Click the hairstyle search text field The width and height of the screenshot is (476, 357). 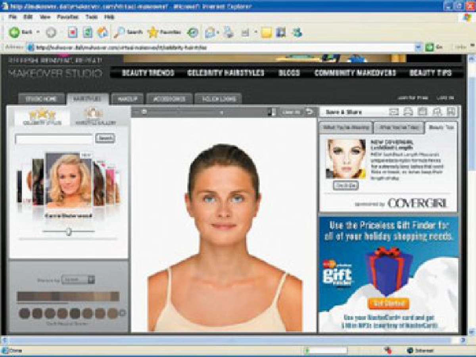coord(54,139)
